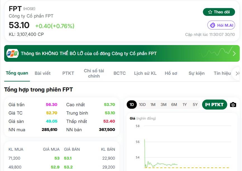This screenshot has height=171, width=242.
Task: Set chart range to 3M
Action: [x=164, y=105]
